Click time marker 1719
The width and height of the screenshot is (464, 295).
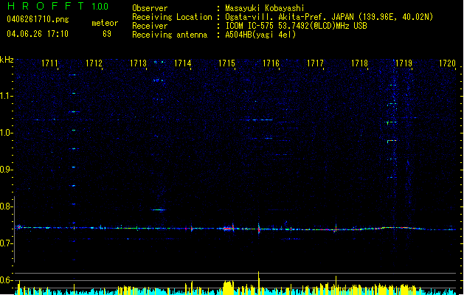404,63
